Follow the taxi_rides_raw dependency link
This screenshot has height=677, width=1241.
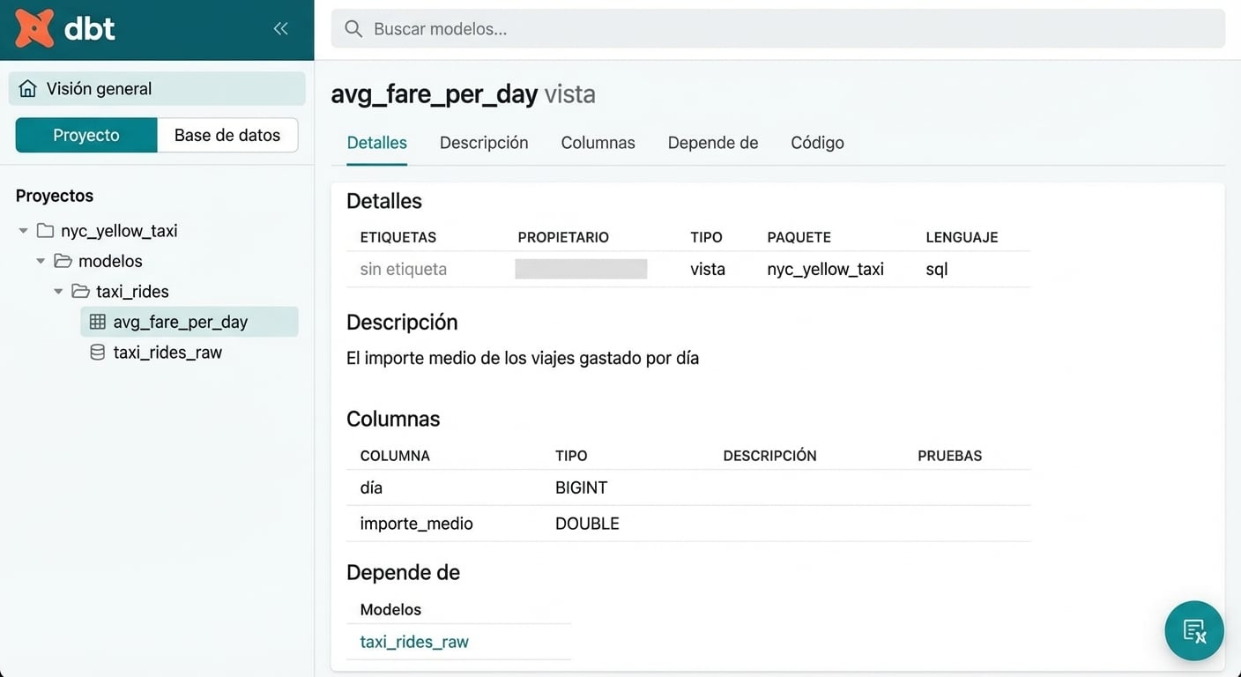414,642
